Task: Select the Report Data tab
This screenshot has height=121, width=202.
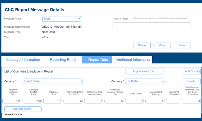Action: tap(98, 60)
